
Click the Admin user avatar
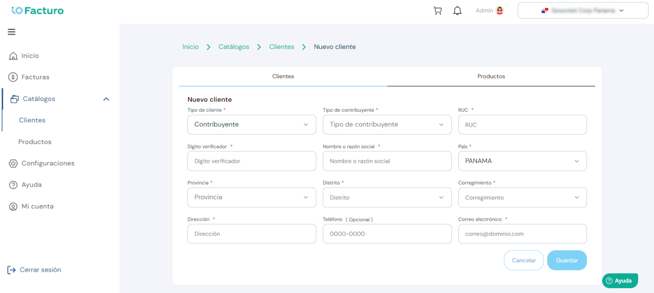pyautogui.click(x=499, y=11)
